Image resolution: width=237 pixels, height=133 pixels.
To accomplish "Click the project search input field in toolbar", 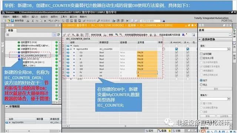I will pyautogui.click(x=150, y=21).
